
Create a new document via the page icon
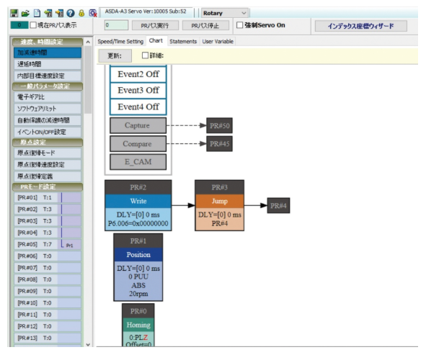[37, 13]
